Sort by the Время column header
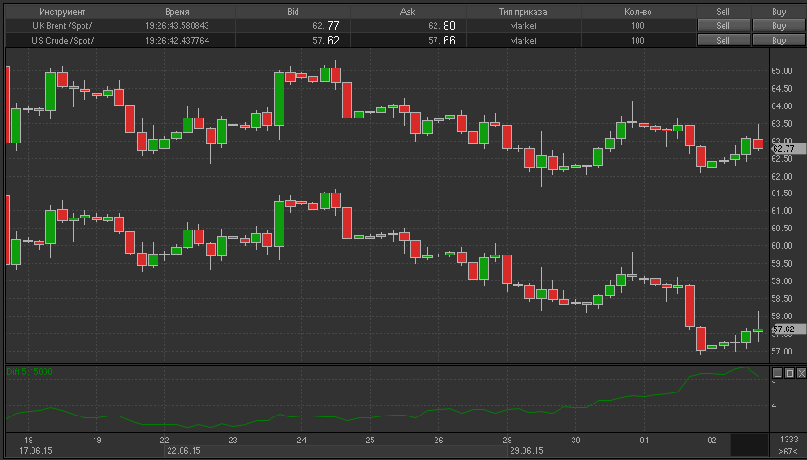 177,11
